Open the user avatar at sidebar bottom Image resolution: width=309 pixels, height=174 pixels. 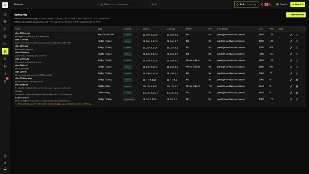[x=5, y=169]
